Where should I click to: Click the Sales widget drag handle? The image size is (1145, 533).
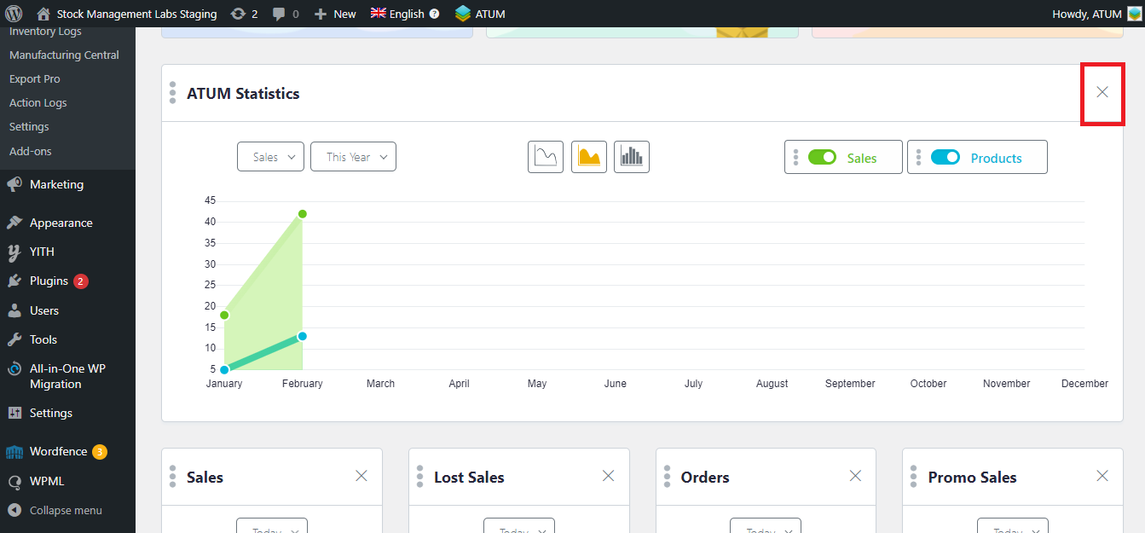(x=172, y=477)
